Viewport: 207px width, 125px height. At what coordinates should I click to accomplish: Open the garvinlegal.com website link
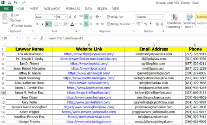(89, 73)
